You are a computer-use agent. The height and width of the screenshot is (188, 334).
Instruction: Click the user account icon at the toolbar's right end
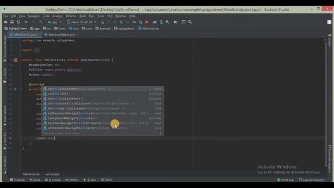coord(329,22)
